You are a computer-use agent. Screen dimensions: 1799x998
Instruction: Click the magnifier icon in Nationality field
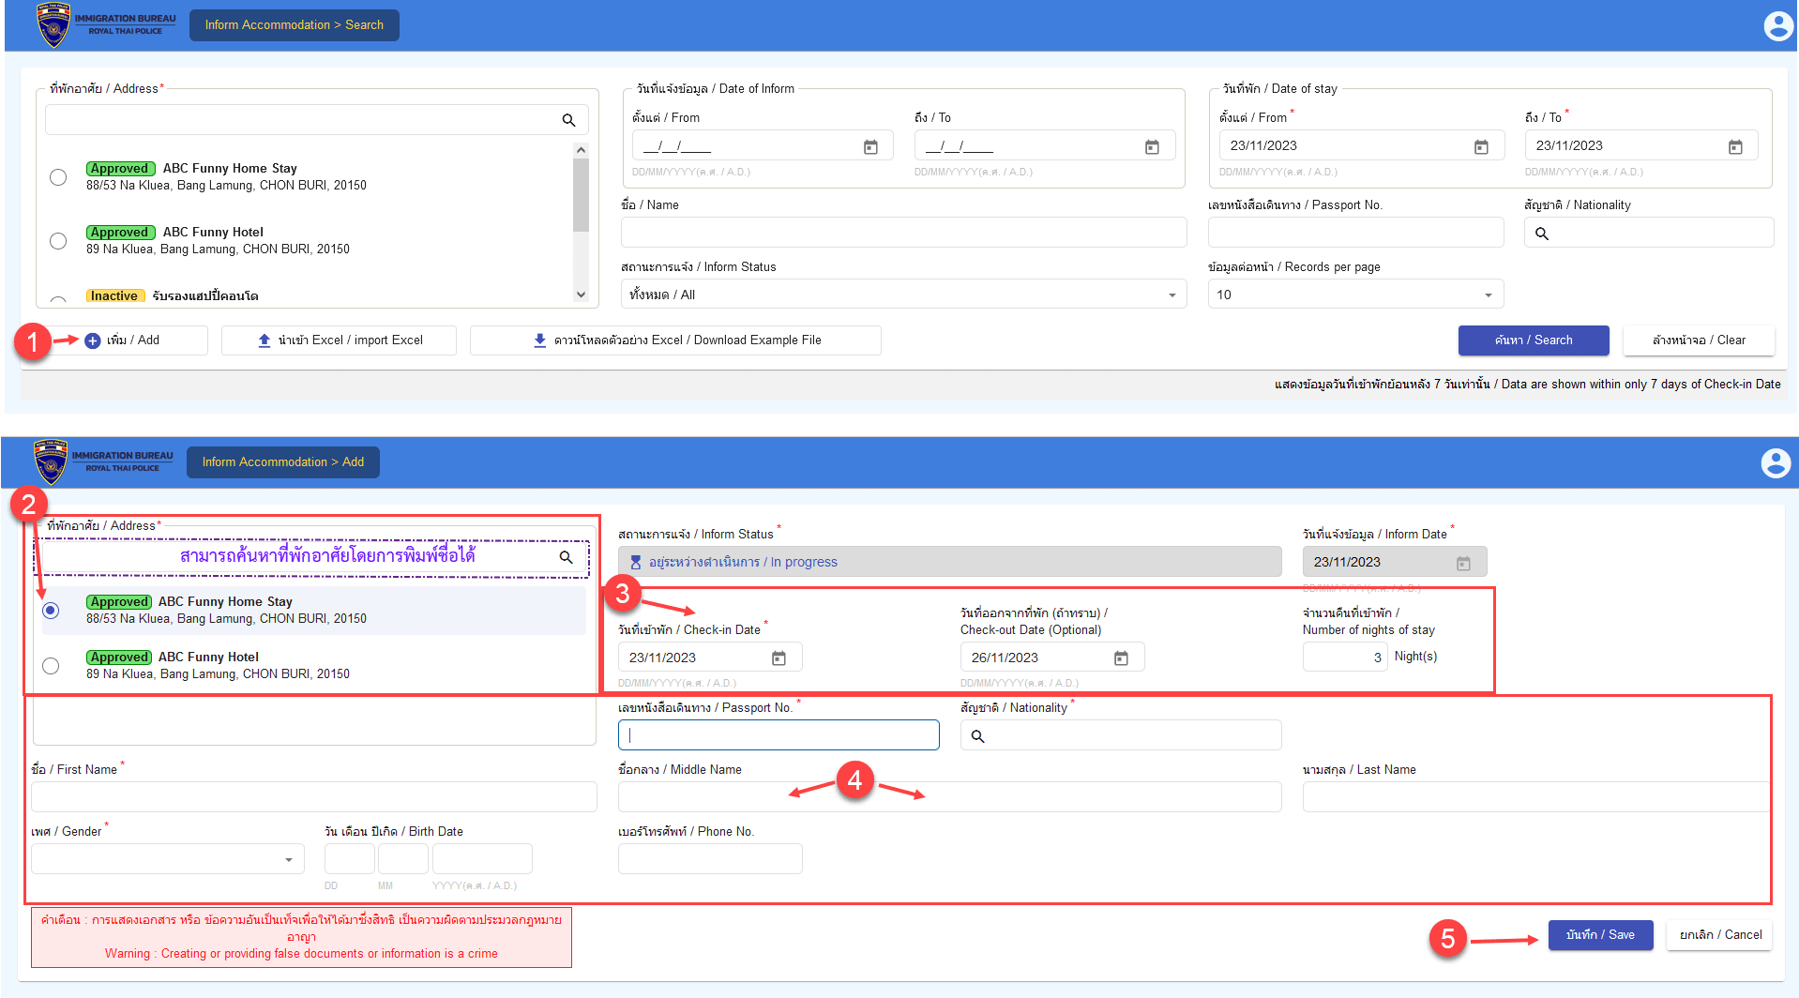click(x=1543, y=233)
